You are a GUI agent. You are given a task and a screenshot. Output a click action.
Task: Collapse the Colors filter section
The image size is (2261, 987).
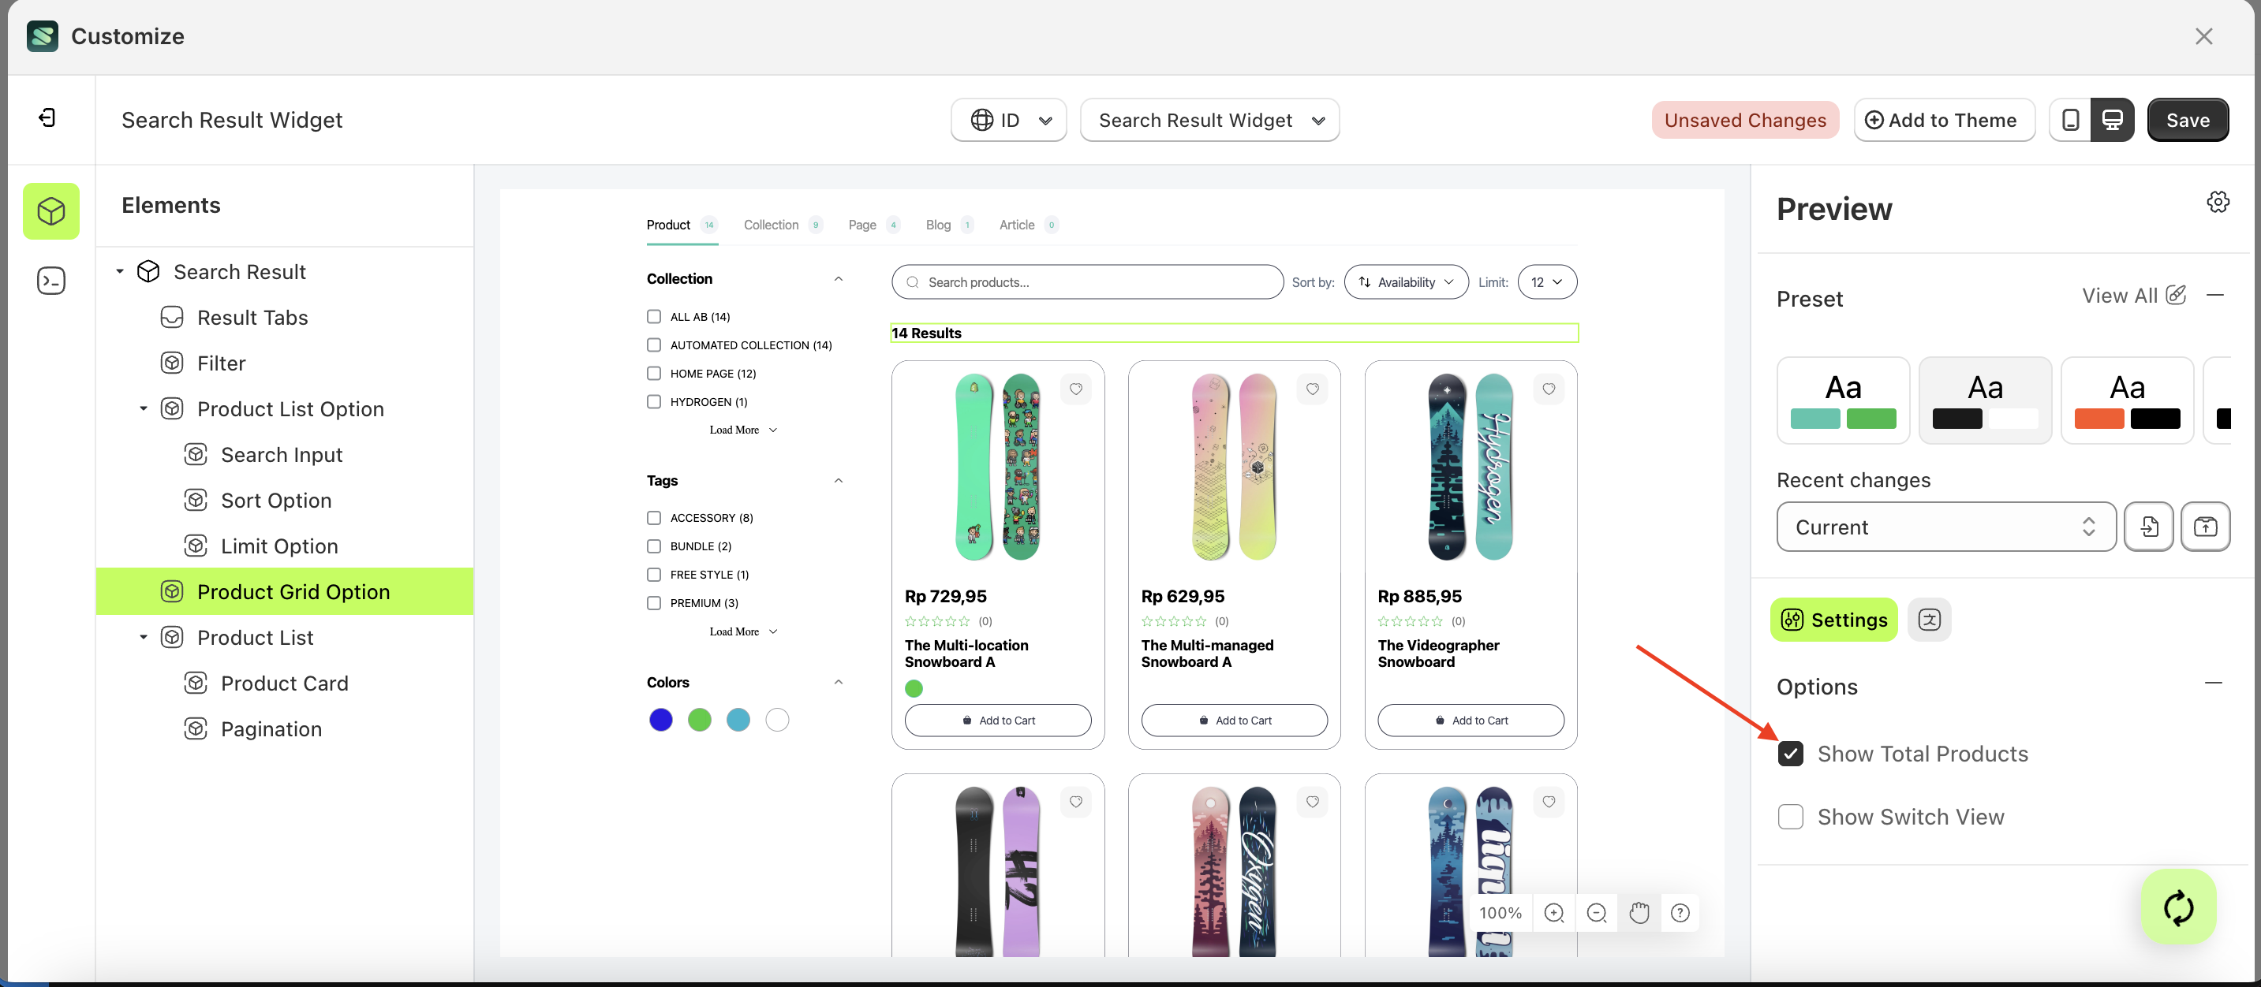point(839,682)
